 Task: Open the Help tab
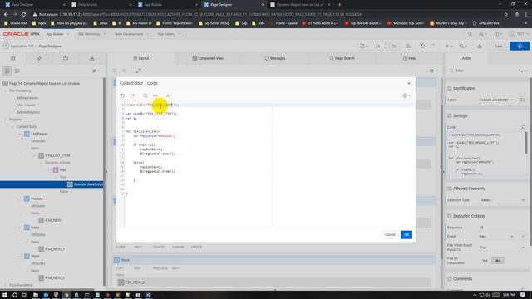(x=409, y=58)
